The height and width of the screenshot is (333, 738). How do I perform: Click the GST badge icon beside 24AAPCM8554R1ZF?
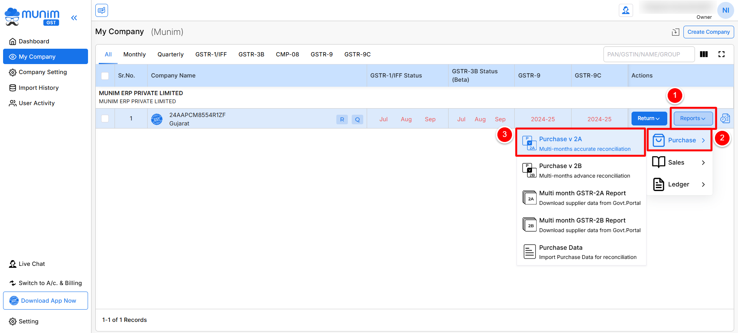(x=157, y=119)
